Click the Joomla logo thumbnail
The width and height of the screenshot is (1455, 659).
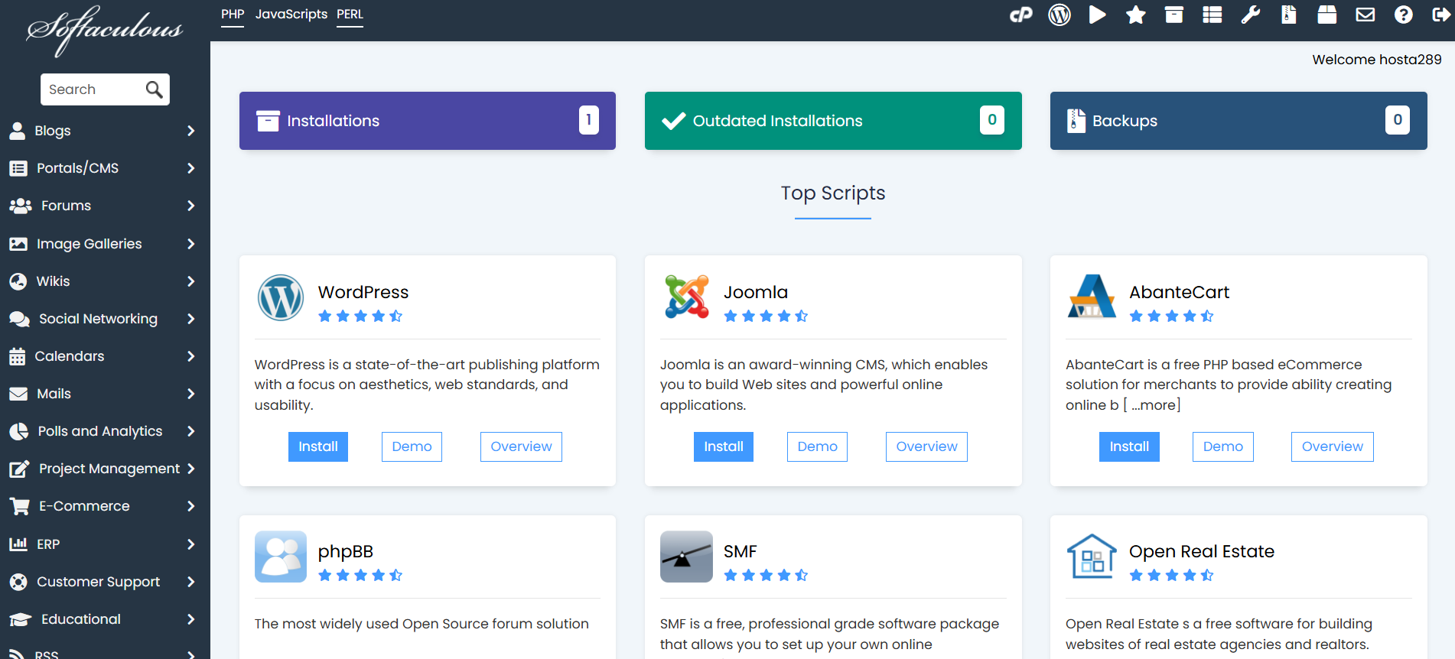pos(686,297)
